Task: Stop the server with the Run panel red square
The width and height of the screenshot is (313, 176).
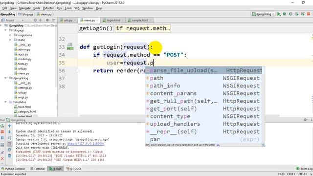Action: (2, 132)
